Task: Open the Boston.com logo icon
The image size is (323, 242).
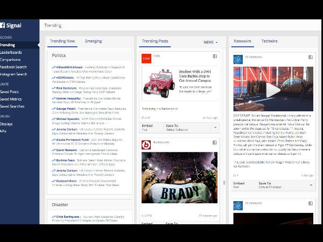Action: (146, 145)
